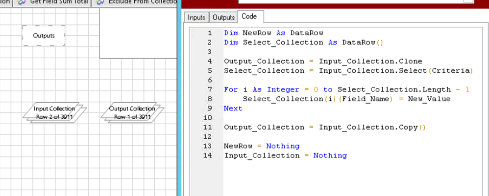
Task: Select the Input Collection stage
Action: point(54,112)
